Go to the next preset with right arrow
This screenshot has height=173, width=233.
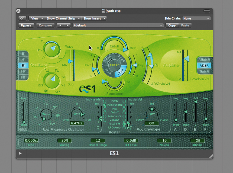click(x=67, y=25)
